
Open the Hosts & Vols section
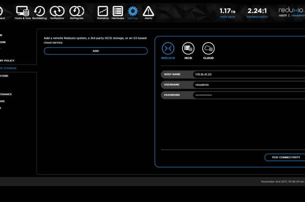[23, 13]
